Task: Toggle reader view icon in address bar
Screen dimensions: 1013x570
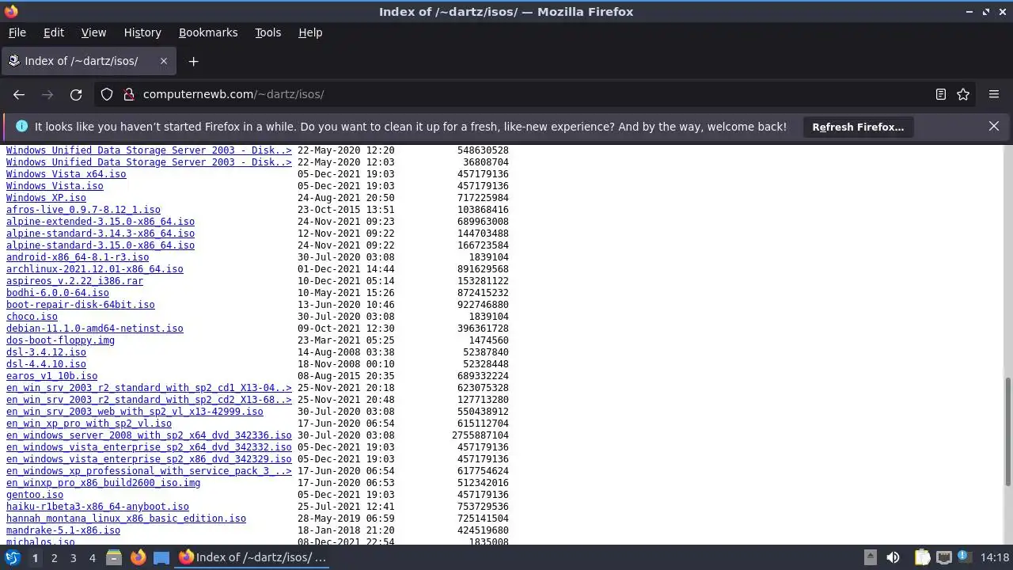Action: point(941,94)
